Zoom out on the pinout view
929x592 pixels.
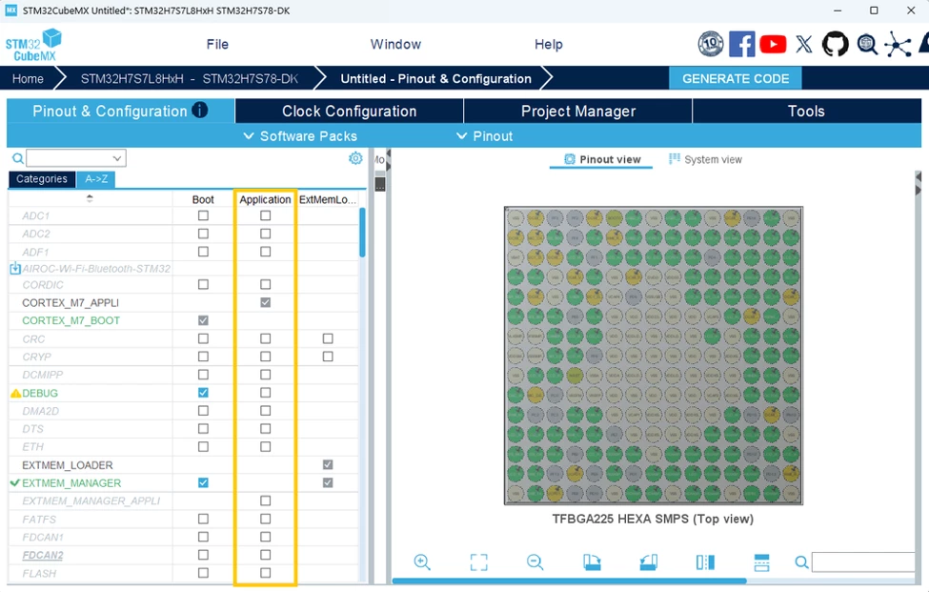(535, 561)
